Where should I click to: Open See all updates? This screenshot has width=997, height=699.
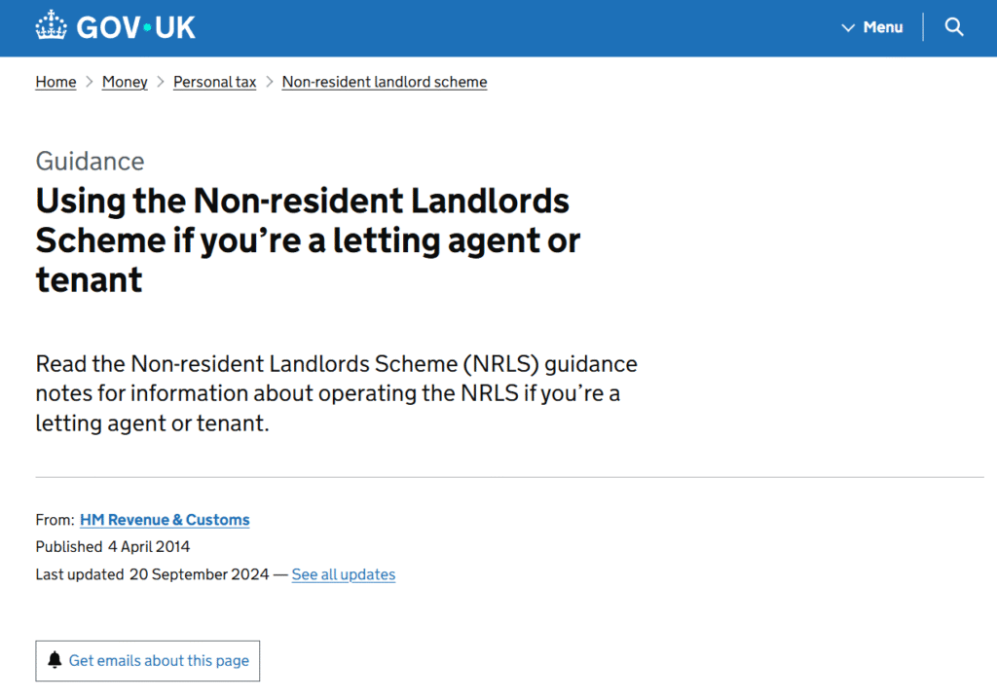coord(343,574)
